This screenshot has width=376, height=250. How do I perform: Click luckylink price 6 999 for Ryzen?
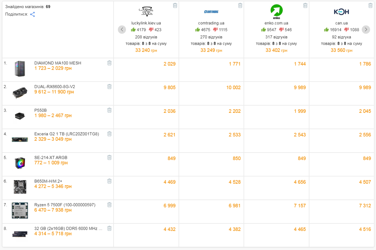point(169,206)
